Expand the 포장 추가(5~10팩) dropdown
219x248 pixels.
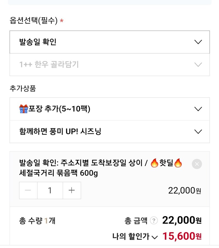[x=109, y=109]
